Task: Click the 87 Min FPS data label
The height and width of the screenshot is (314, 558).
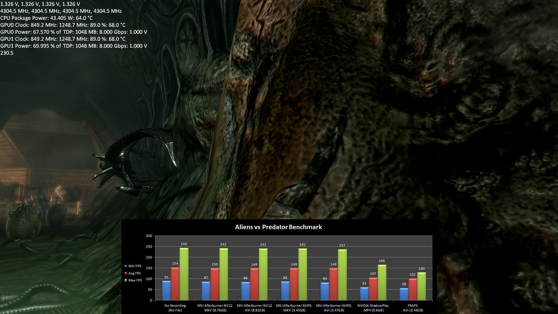Action: (x=206, y=278)
